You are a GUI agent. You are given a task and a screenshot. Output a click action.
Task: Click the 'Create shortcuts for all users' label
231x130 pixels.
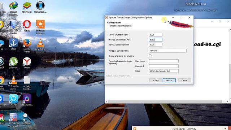tap(121, 56)
